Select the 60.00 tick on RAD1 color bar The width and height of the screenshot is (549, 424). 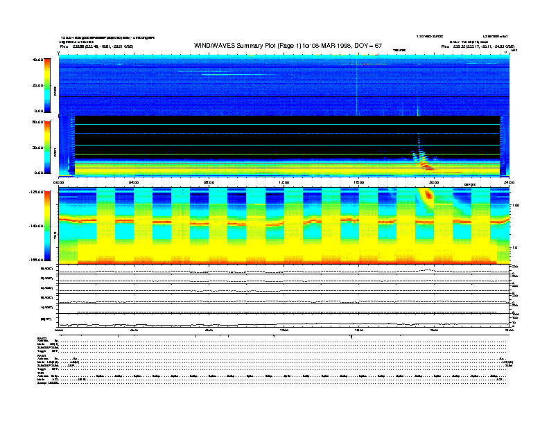[x=37, y=122]
